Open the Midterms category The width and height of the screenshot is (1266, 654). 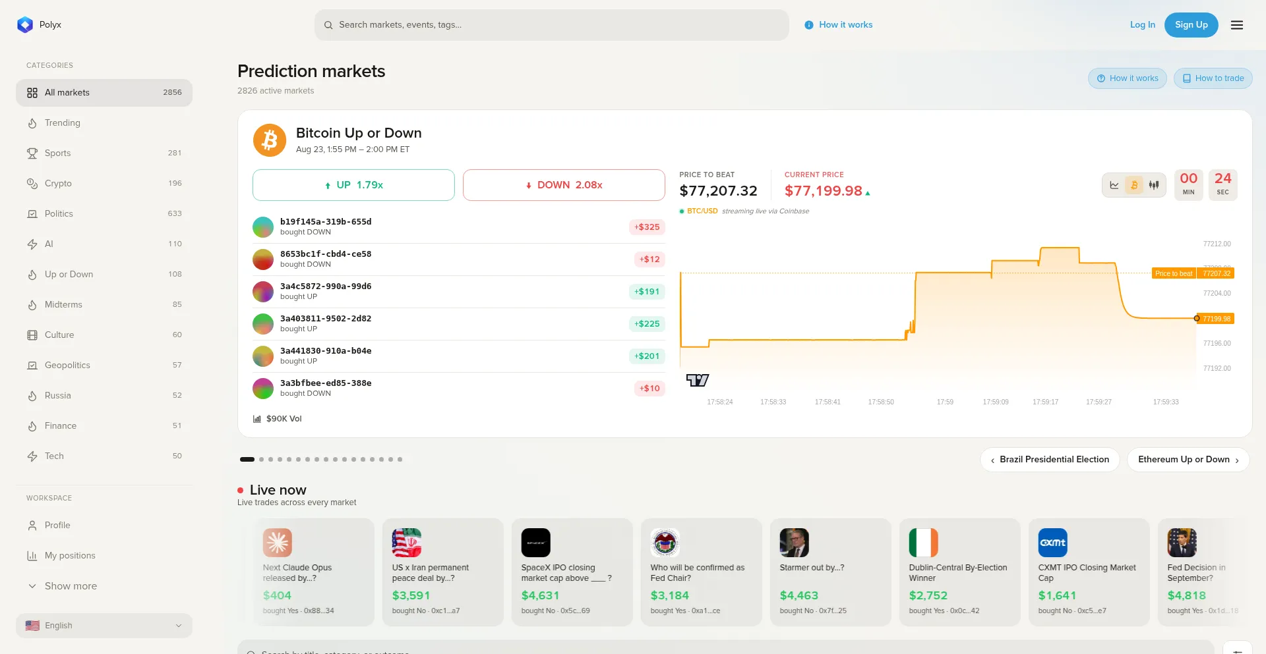click(x=104, y=305)
